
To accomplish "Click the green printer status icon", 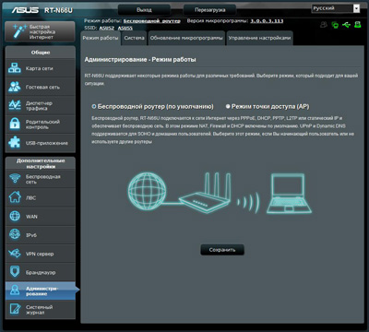I will (358, 25).
